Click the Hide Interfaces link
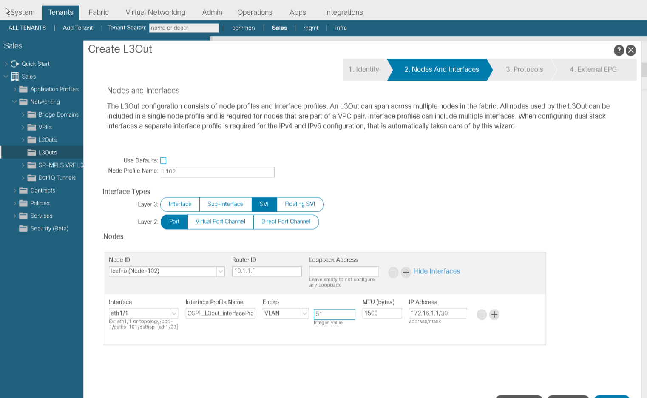Image resolution: width=647 pixels, height=398 pixels. 436,271
